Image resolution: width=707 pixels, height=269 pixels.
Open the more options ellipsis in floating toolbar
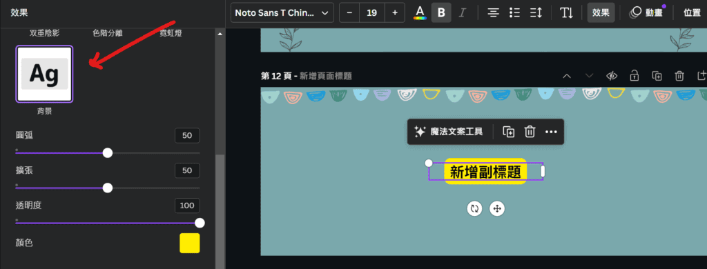coord(551,132)
